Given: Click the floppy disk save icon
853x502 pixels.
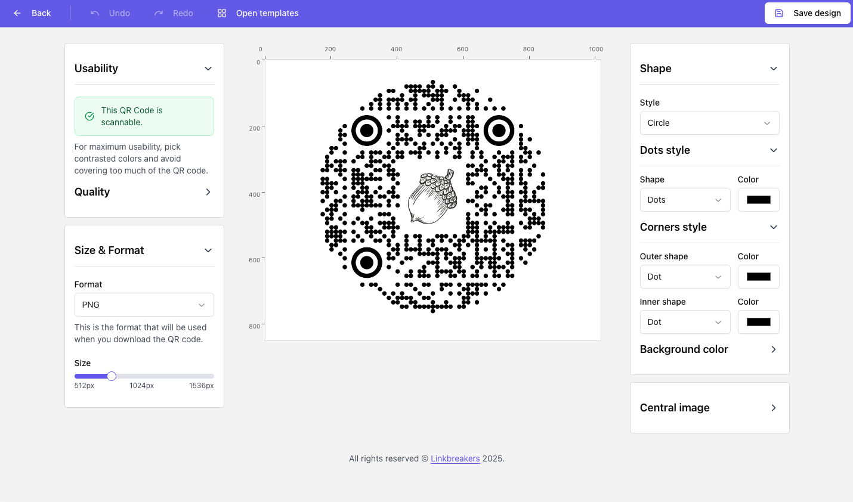Looking at the screenshot, I should click(x=779, y=13).
